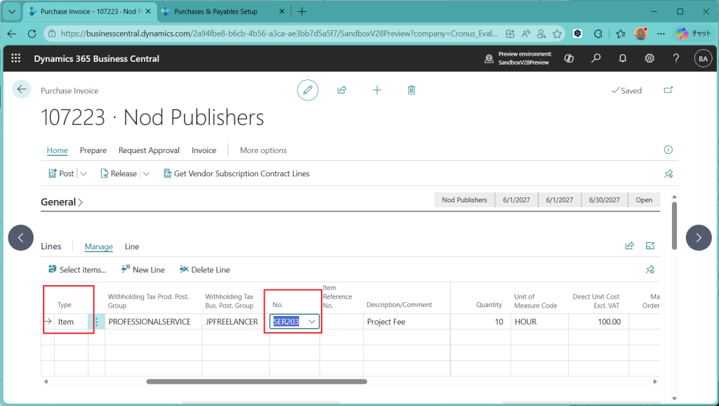Click the horizontal scrollbar in Lines grid

coord(256,381)
